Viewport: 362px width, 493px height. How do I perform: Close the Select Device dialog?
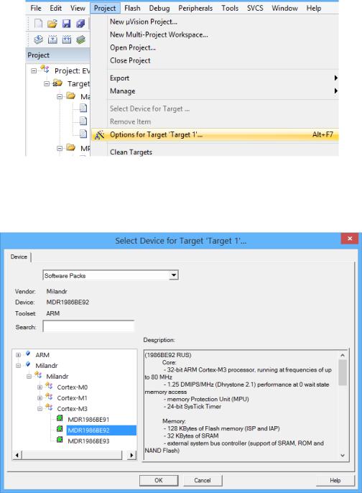(350, 239)
